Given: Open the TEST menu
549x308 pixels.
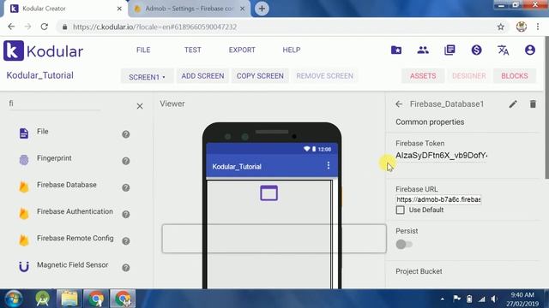Looking at the screenshot, I should 192,50.
